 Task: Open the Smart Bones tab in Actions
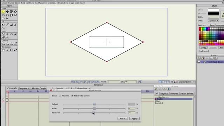click(x=187, y=93)
